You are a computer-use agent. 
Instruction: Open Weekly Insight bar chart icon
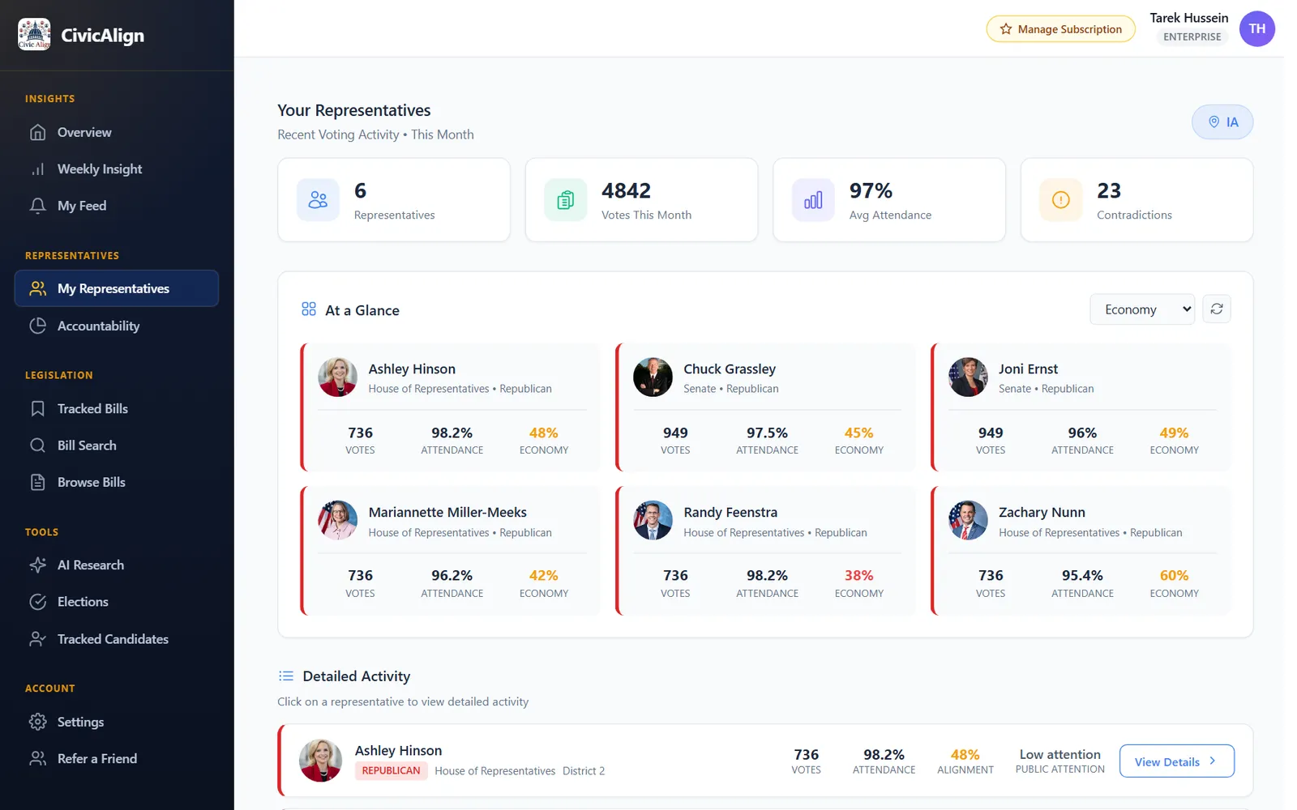38,169
